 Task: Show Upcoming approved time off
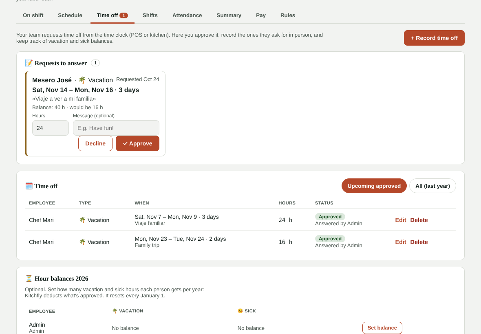point(374,186)
